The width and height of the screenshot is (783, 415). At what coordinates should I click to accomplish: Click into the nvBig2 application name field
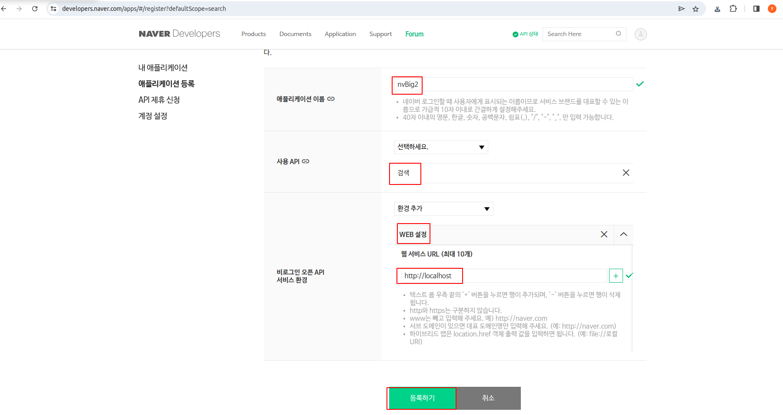coord(513,84)
